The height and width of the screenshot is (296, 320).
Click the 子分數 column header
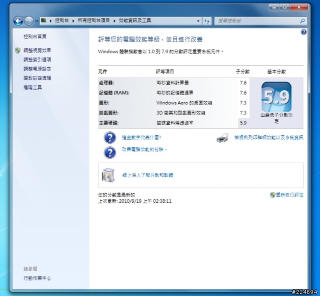(x=243, y=72)
